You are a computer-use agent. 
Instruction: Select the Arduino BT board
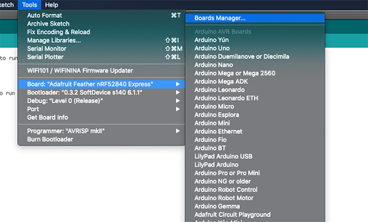coord(255,148)
